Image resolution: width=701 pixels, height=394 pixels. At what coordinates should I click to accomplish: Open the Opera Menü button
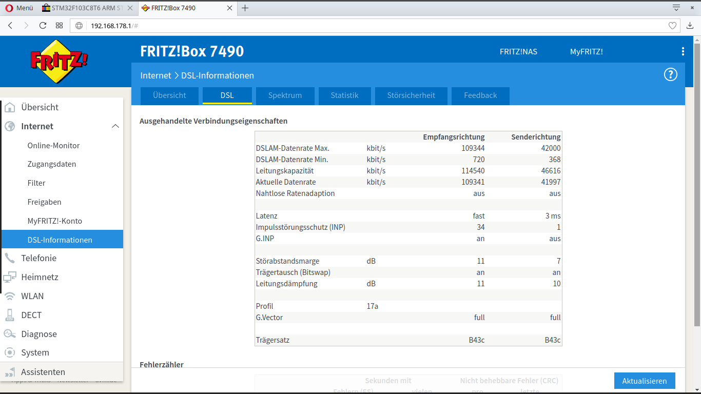(19, 8)
